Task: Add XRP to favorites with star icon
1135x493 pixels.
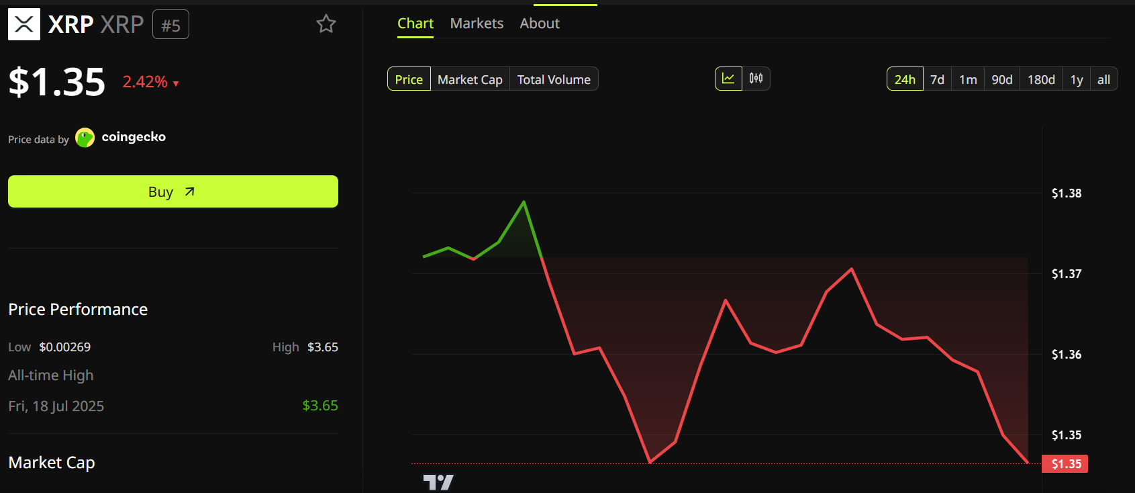Action: pos(326,24)
